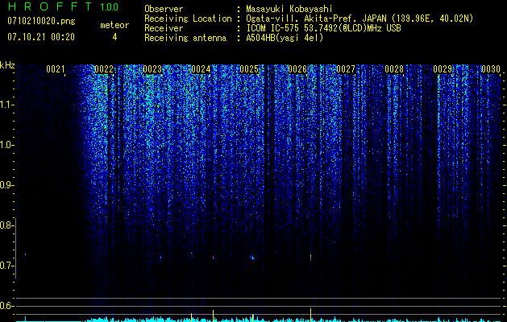The height and width of the screenshot is (322, 507).
Task: Click the 0029 time marker
Action: pos(443,69)
